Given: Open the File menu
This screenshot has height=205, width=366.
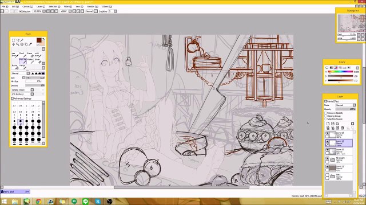Looking at the screenshot, I should point(5,6).
